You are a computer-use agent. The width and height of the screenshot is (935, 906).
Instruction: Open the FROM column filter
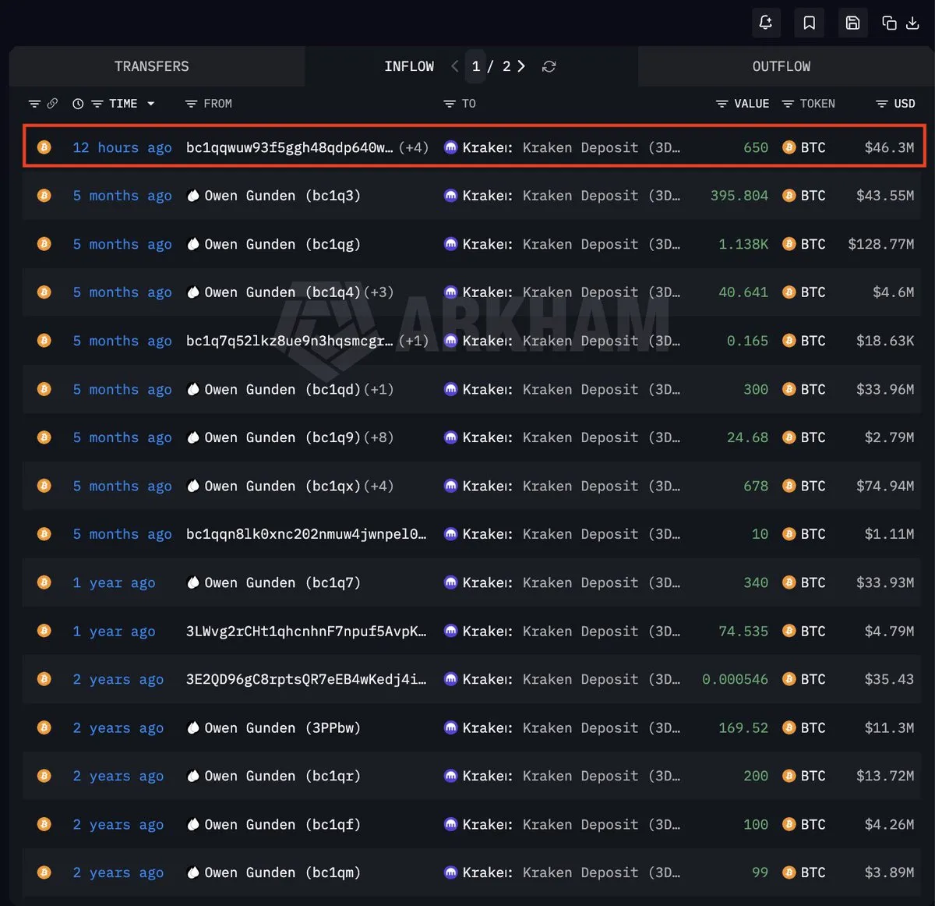tap(191, 104)
